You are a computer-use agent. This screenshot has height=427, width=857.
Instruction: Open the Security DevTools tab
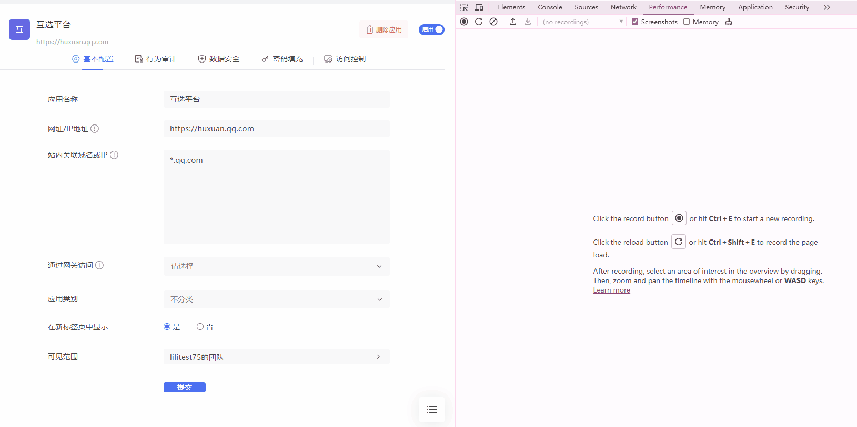(797, 7)
